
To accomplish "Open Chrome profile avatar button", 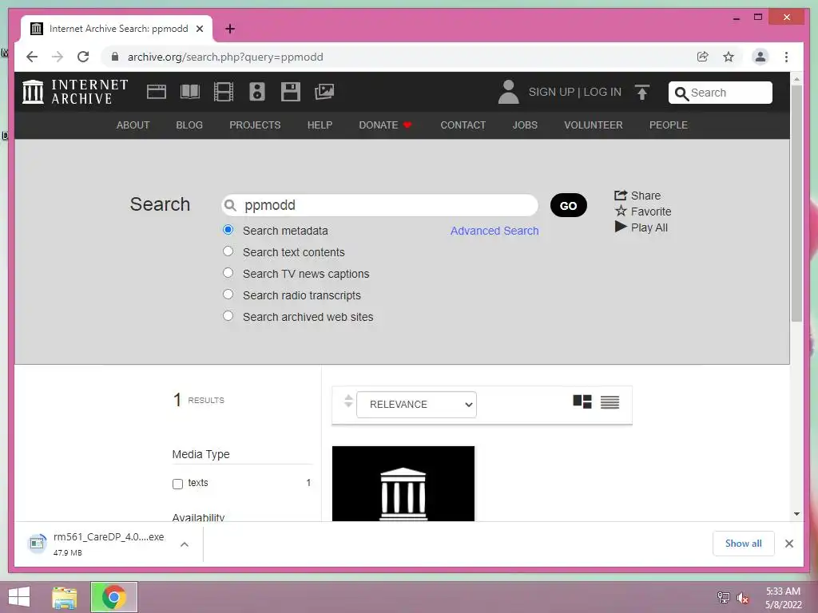I will 760,57.
